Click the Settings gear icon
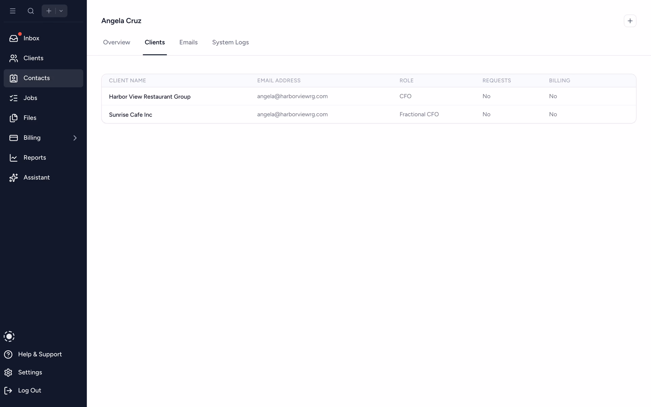The width and height of the screenshot is (651, 407). (x=8, y=372)
